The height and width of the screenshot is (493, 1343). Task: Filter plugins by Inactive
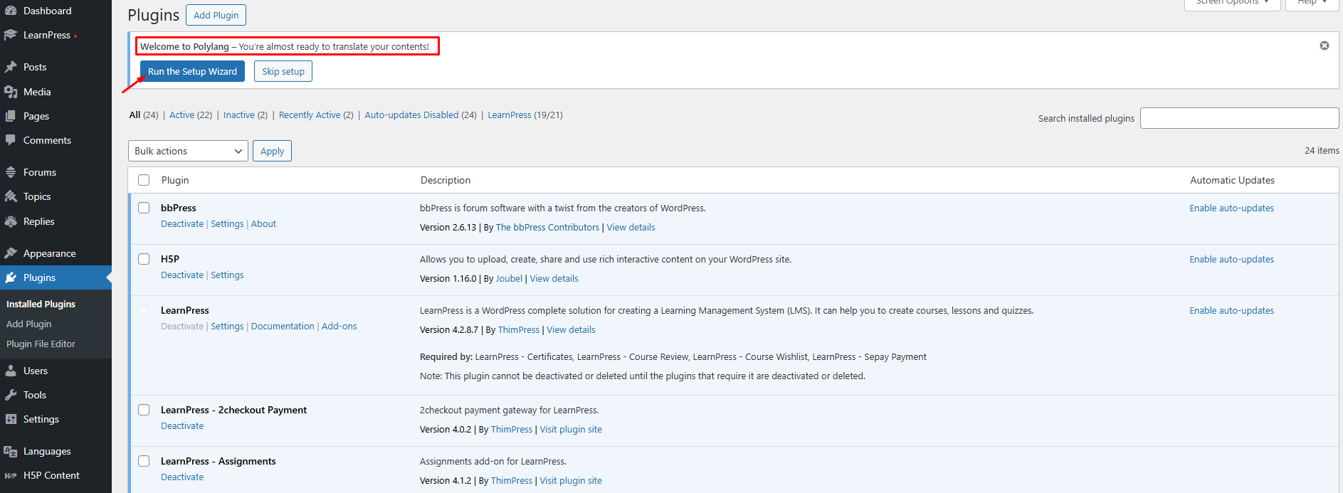(x=238, y=115)
